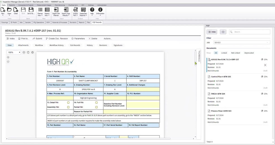This screenshot has width=275, height=145.
Task: Click the document horizontal scrollbar
Action: (x=89, y=139)
